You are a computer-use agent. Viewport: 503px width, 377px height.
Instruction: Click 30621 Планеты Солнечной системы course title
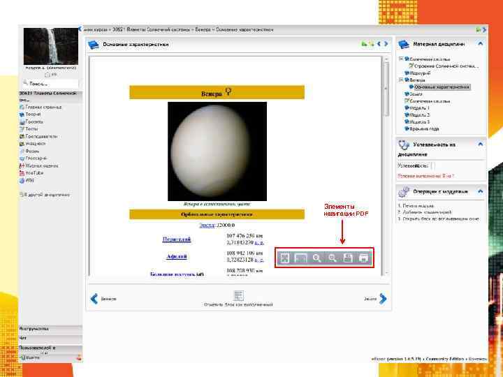[x=48, y=96]
